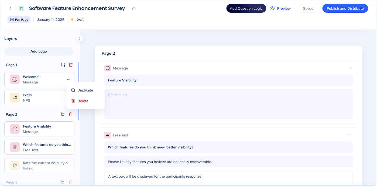Choose Duplicate from the context menu

coord(85,90)
